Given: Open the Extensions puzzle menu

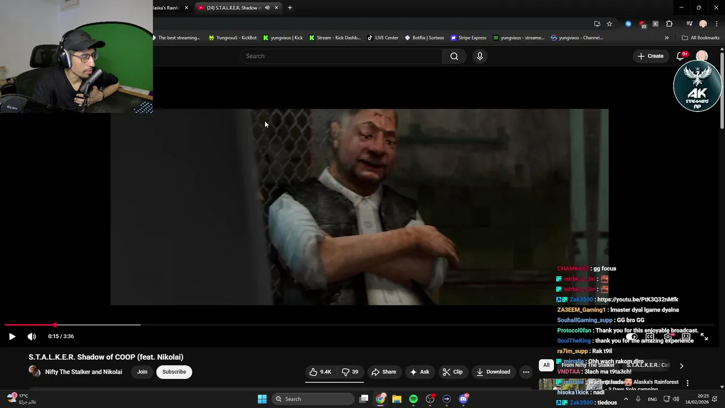Looking at the screenshot, I should [669, 24].
